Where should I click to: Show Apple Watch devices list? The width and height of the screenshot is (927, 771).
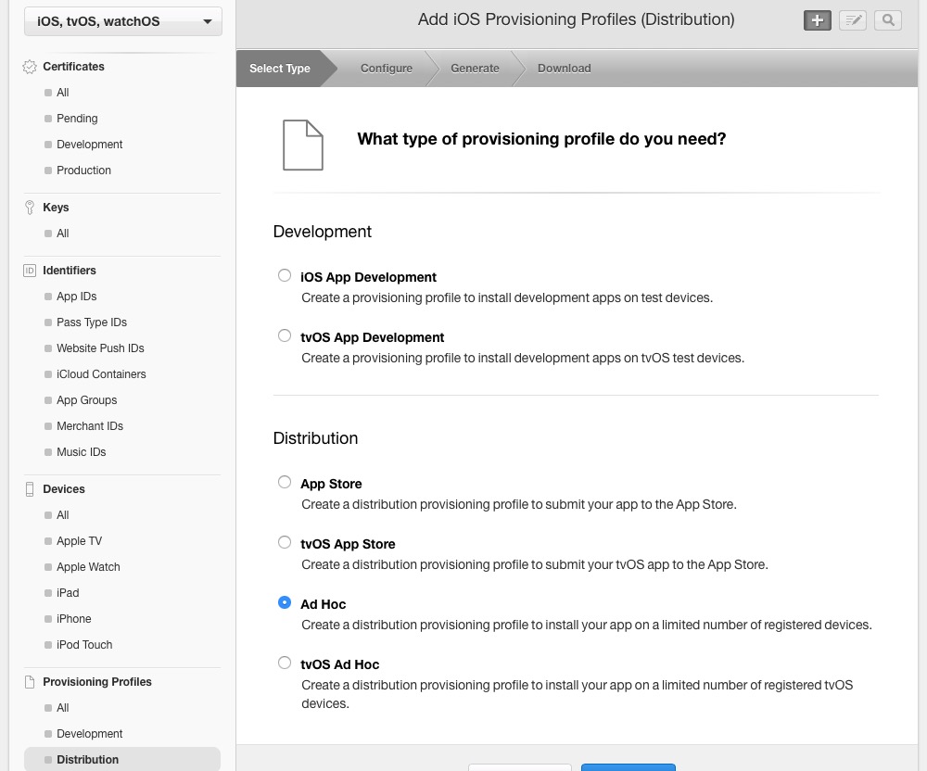tap(88, 567)
